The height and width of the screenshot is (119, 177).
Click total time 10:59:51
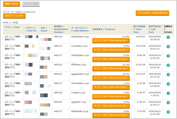(x=140, y=37)
